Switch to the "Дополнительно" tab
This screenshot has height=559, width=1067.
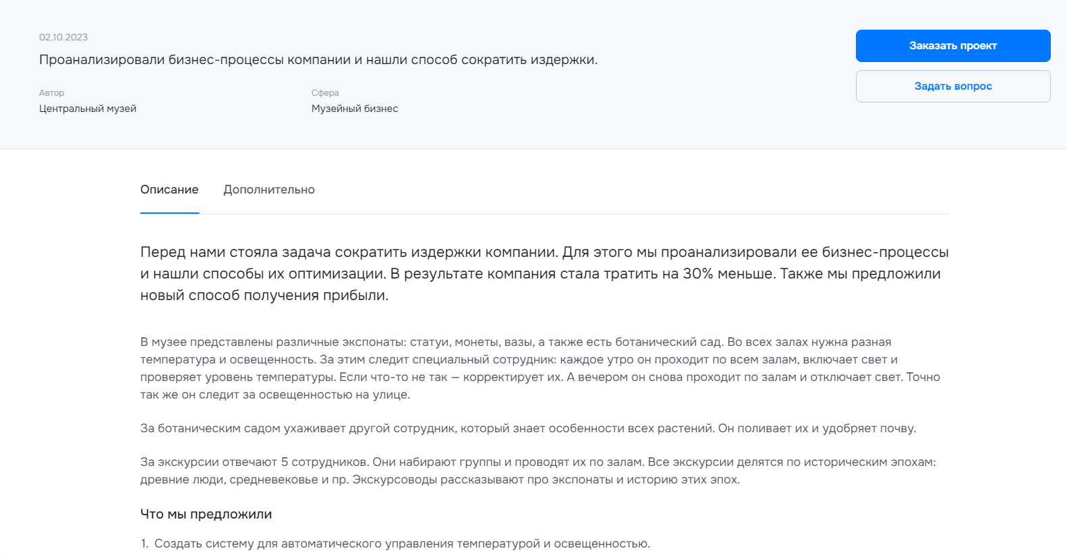click(x=269, y=189)
